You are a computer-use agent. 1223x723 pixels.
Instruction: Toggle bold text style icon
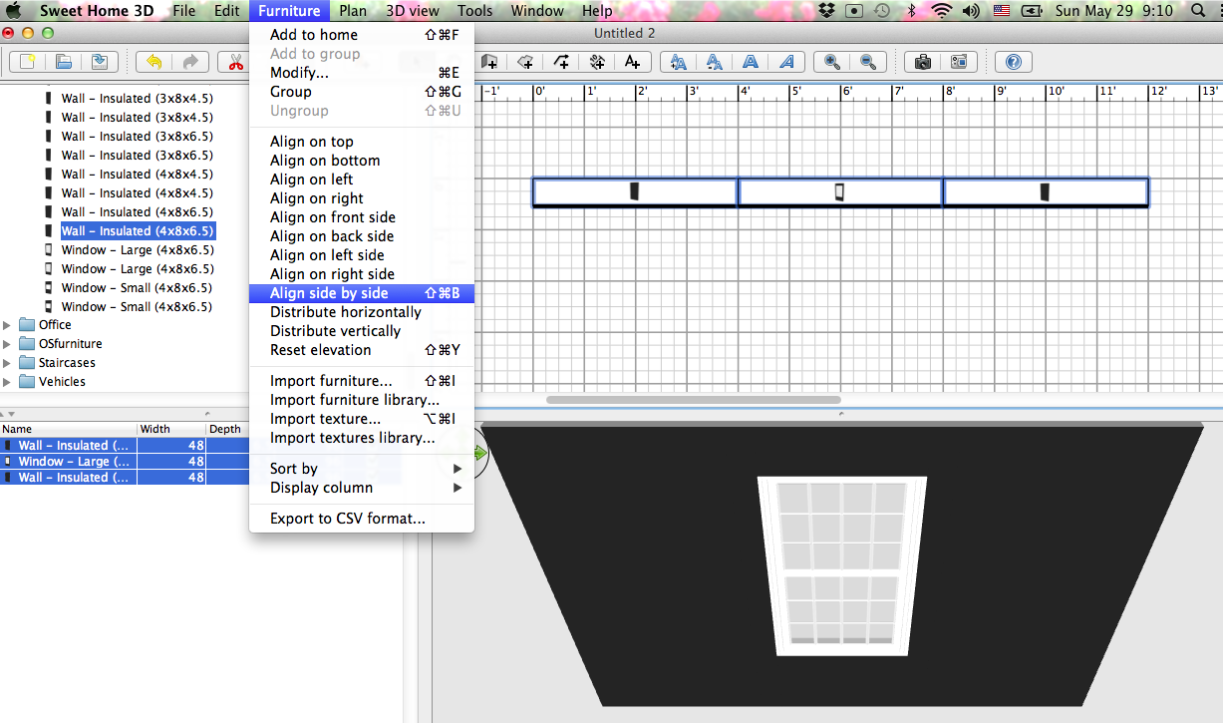pos(751,62)
